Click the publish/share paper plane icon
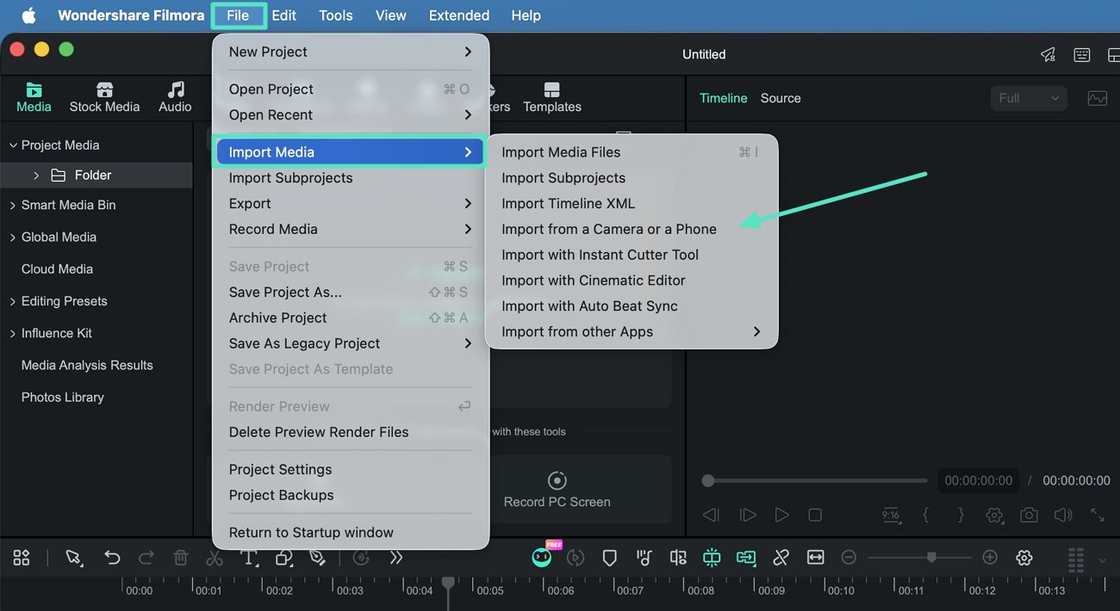The width and height of the screenshot is (1120, 611). (1048, 54)
